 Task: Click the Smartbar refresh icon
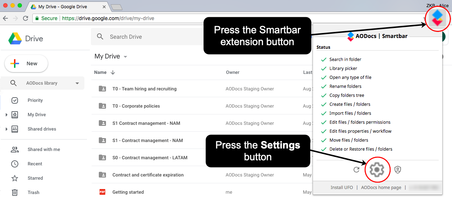tap(356, 170)
